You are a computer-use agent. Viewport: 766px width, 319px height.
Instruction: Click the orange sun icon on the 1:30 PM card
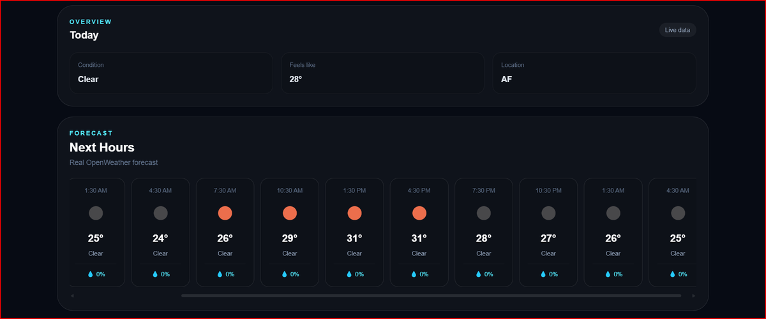[354, 213]
